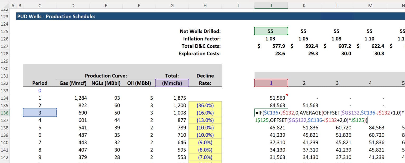Select the Oil (MBbl) header cell
The height and width of the screenshot is (163, 405).
pos(139,83)
